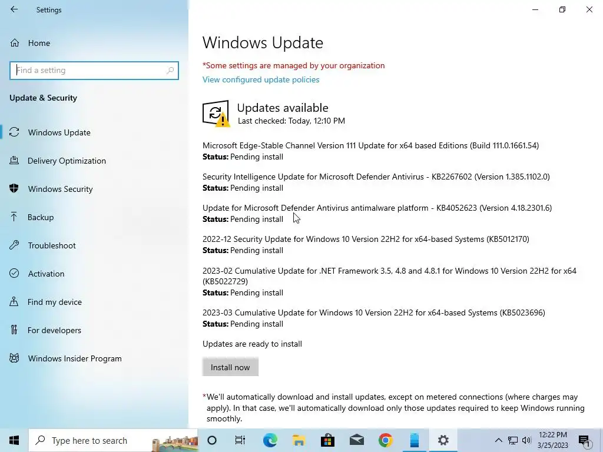Image resolution: width=603 pixels, height=452 pixels.
Task: Click the For developers tools icon
Action: 14,330
